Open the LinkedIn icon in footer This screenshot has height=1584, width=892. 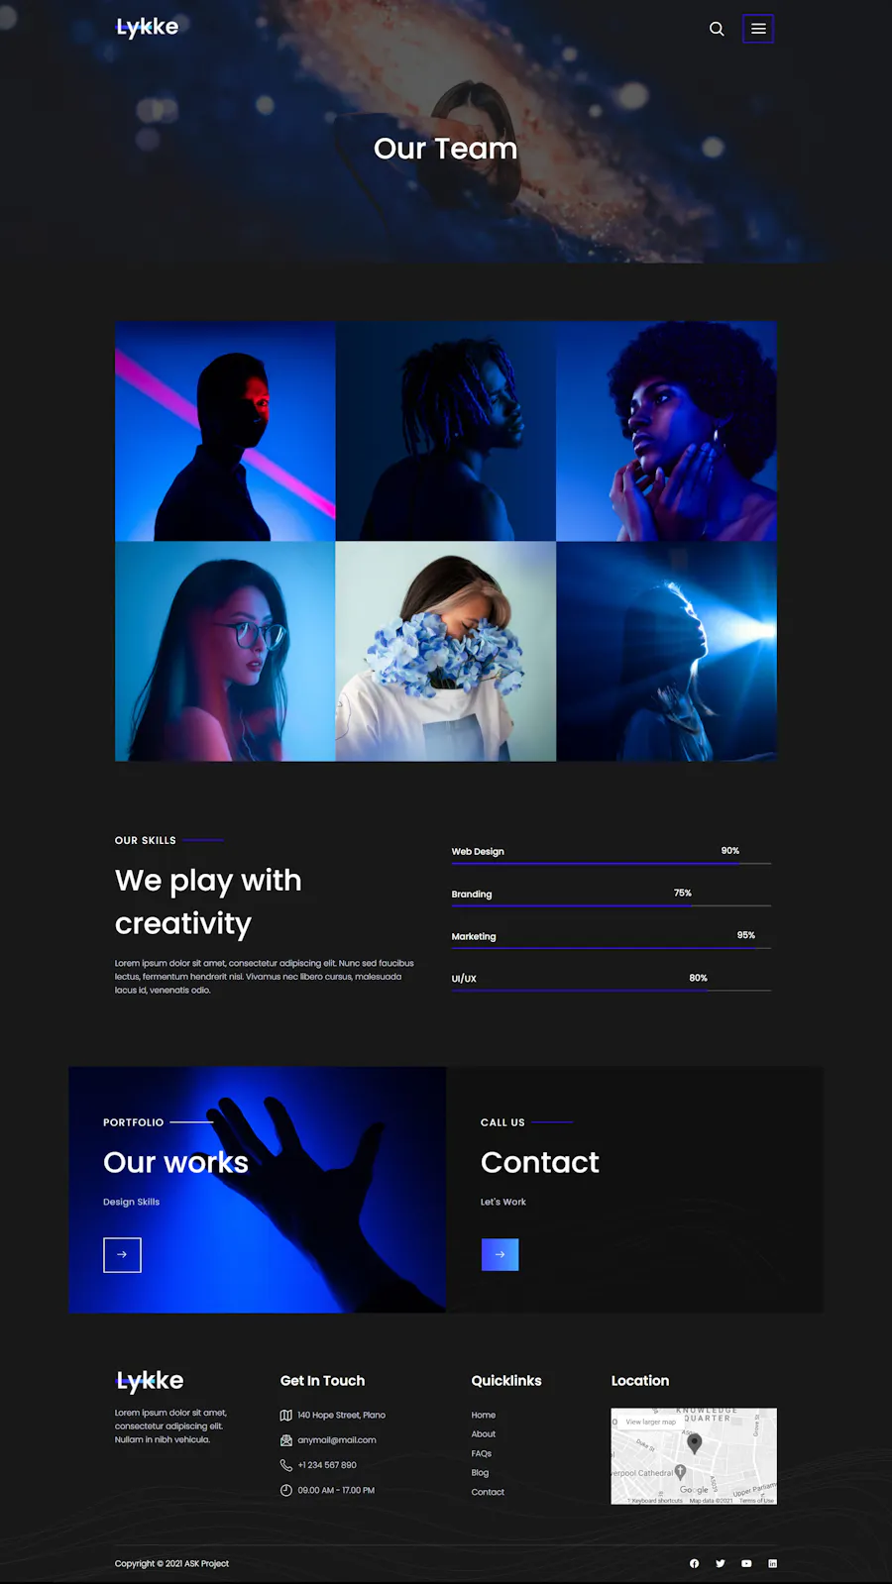click(x=773, y=1563)
